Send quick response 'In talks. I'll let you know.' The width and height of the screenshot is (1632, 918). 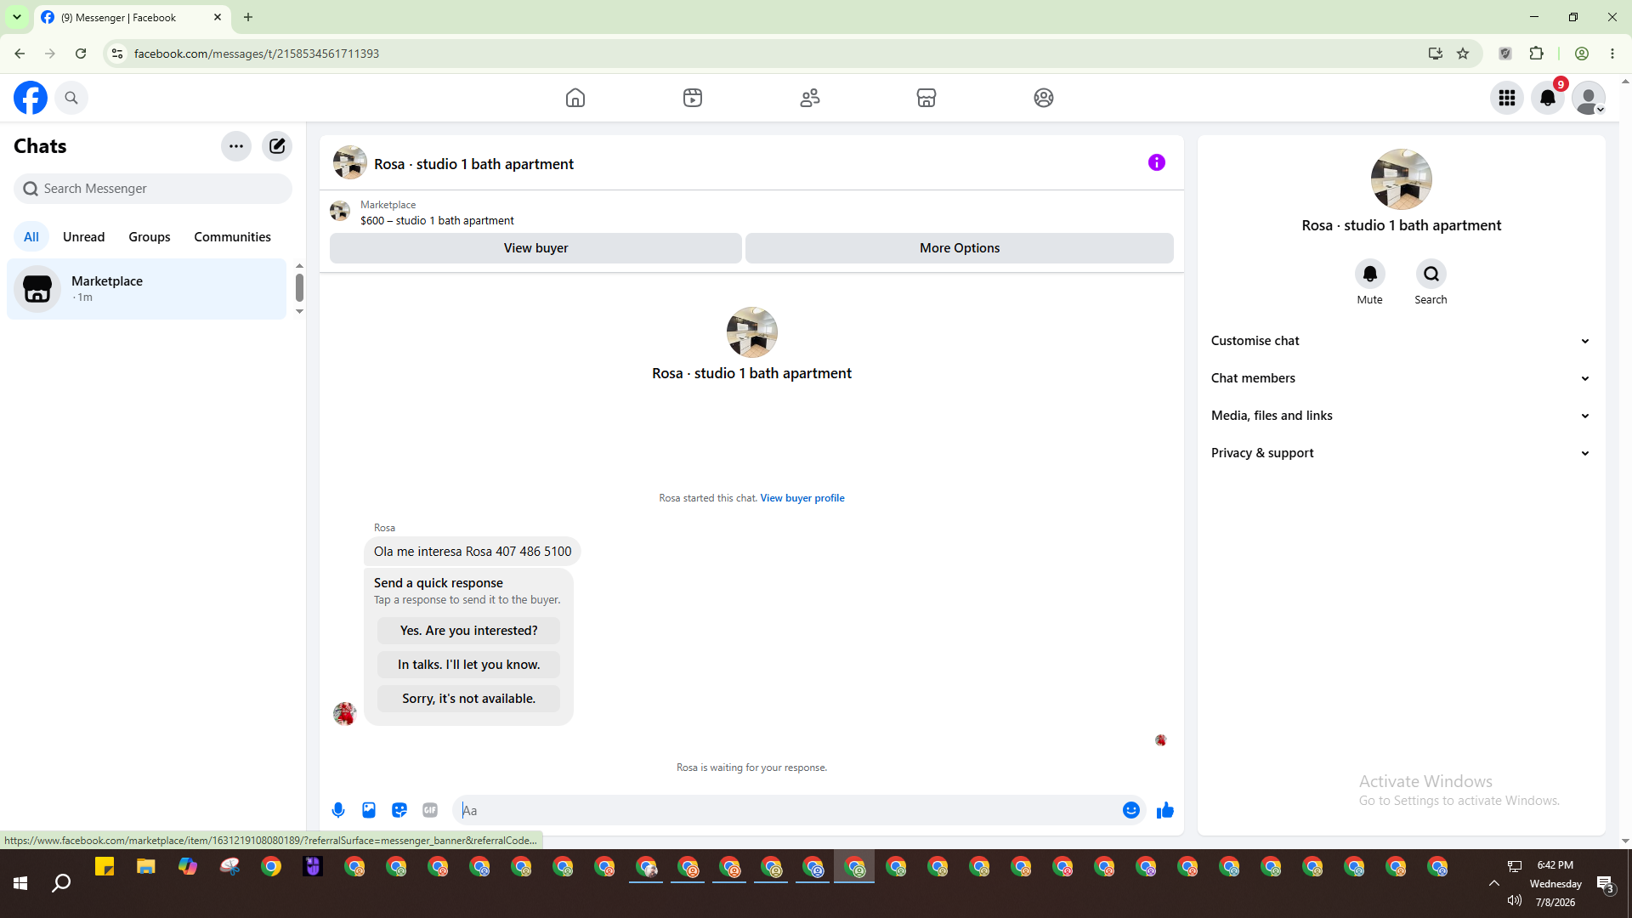(x=469, y=665)
